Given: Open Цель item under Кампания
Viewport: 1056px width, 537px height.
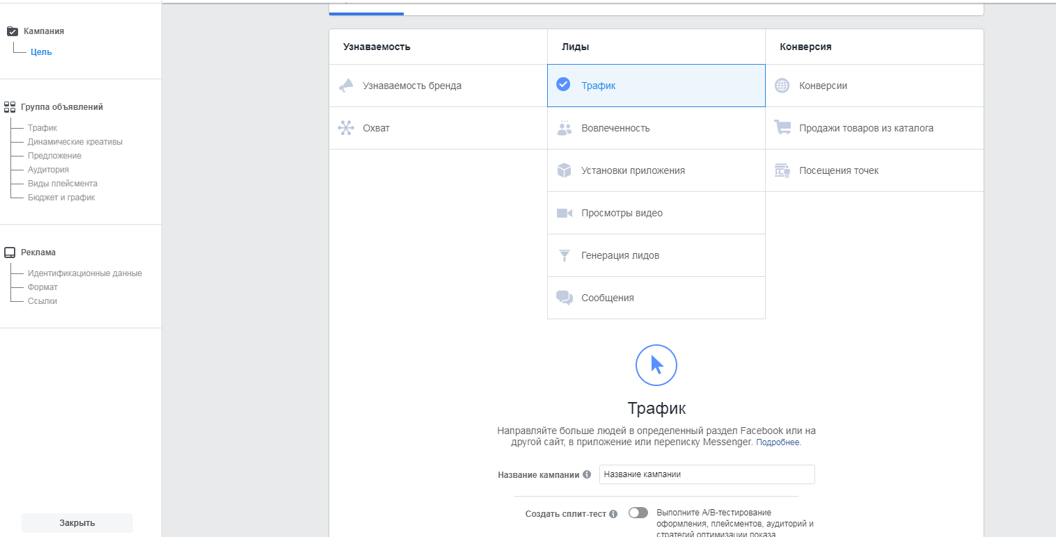Looking at the screenshot, I should [x=41, y=52].
